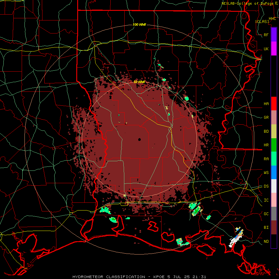Click the ND black legend swatch
Screen dimensions: 279x279
274,241
